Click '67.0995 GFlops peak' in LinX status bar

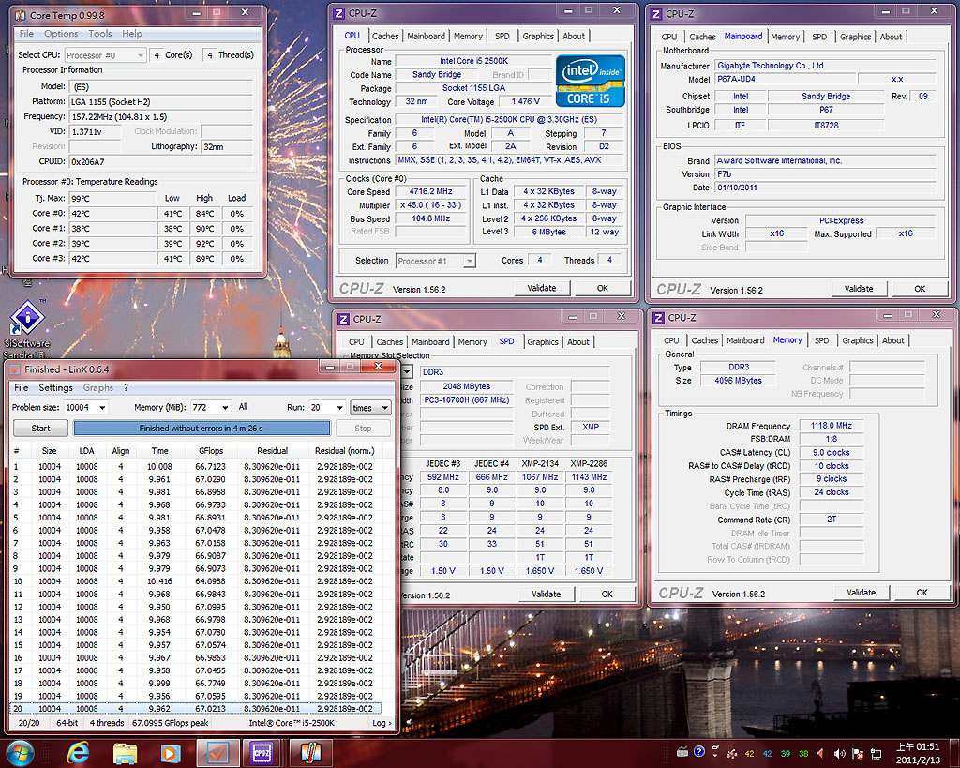pyautogui.click(x=171, y=723)
